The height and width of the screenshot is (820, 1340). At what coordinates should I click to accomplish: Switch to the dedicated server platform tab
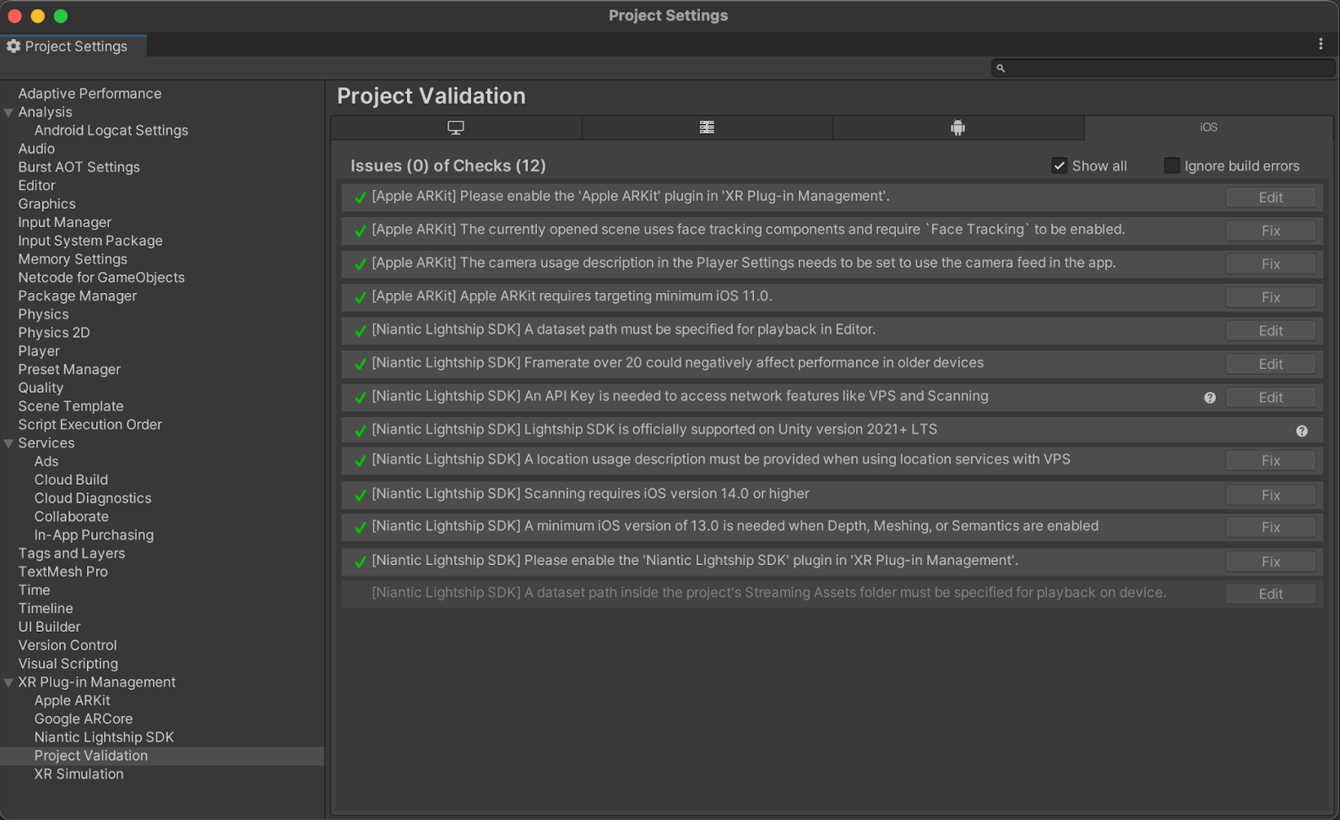(x=707, y=128)
